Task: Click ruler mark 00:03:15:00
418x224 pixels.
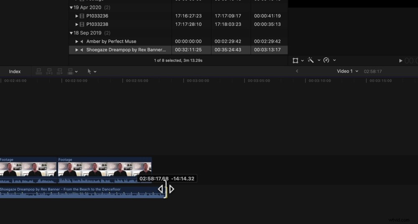Action: tap(381, 81)
